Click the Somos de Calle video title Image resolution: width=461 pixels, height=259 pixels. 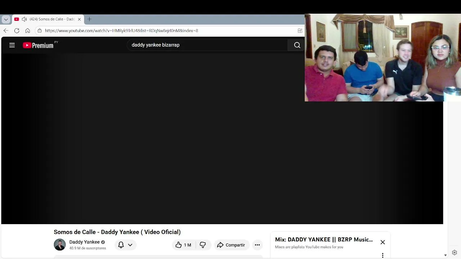[x=117, y=232]
